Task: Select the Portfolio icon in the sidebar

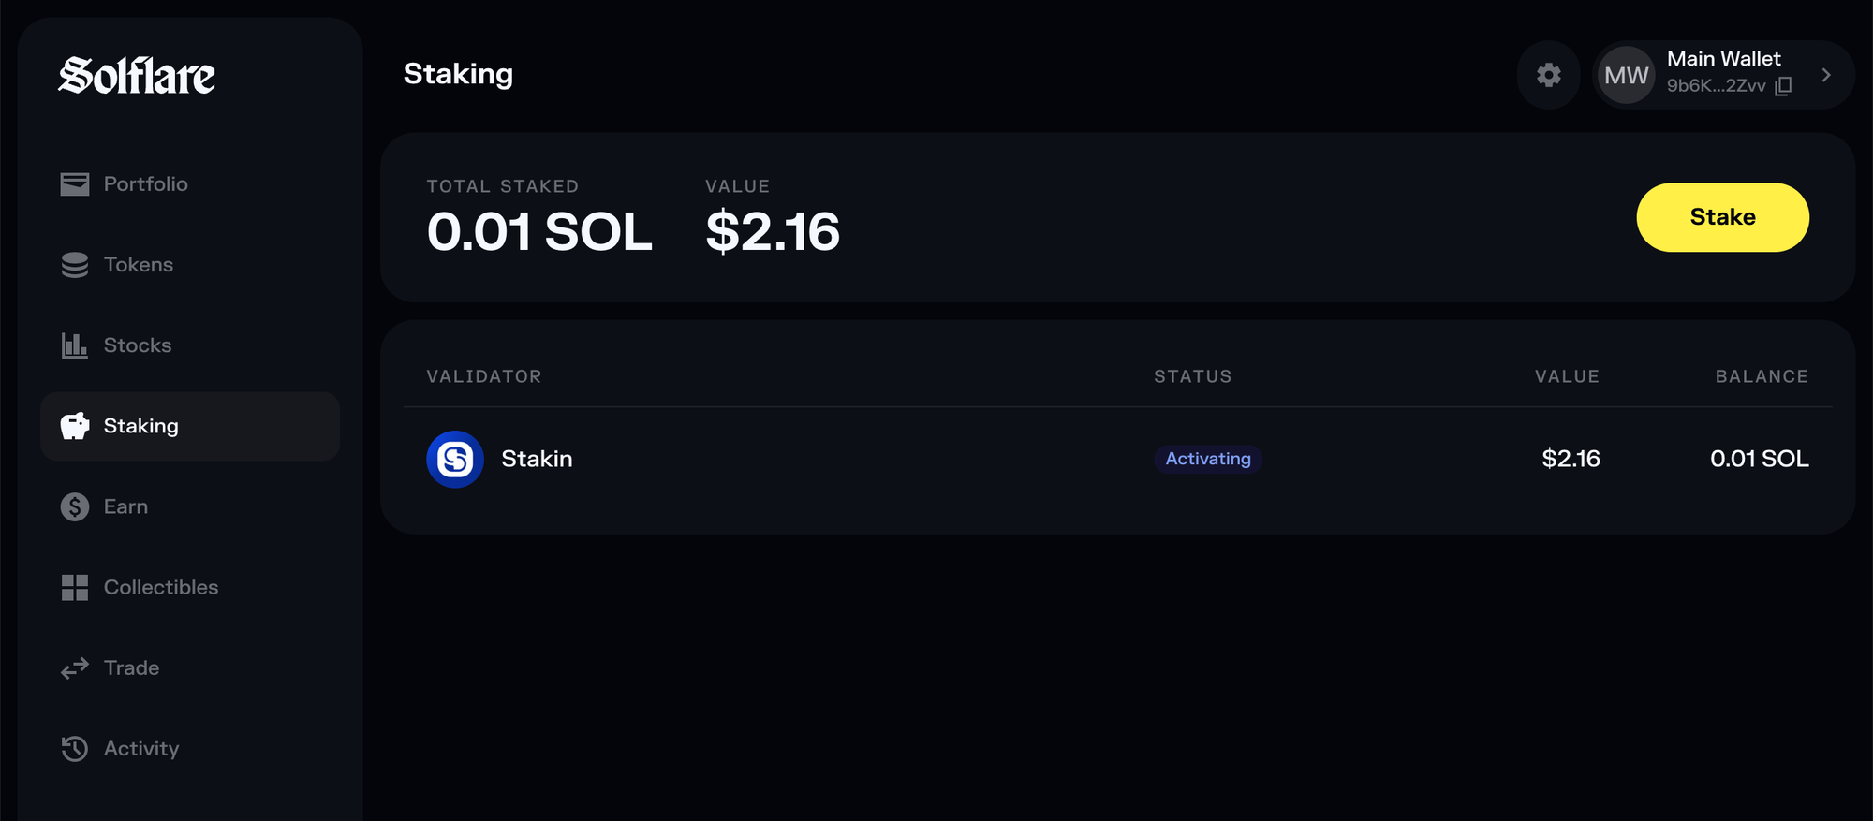Action: pos(74,183)
